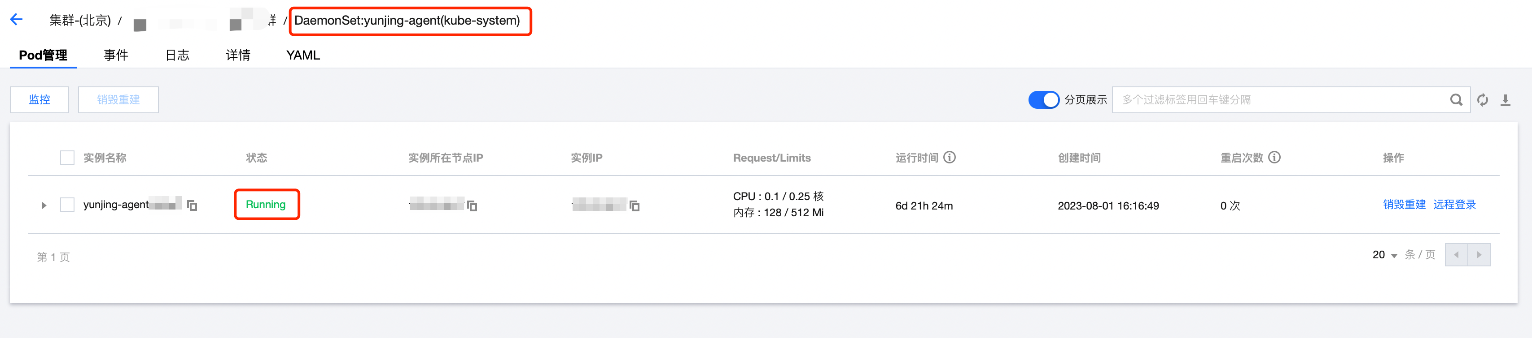Click the restart count info icon
Viewport: 1532px width, 338px height.
1274,157
